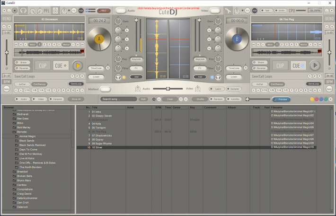Toggle Reverse on deck A
Viewport: 336px width, 216px height.
23,68
